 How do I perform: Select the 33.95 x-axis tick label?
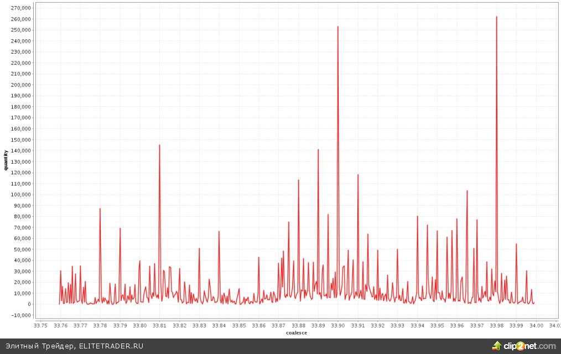(x=437, y=326)
